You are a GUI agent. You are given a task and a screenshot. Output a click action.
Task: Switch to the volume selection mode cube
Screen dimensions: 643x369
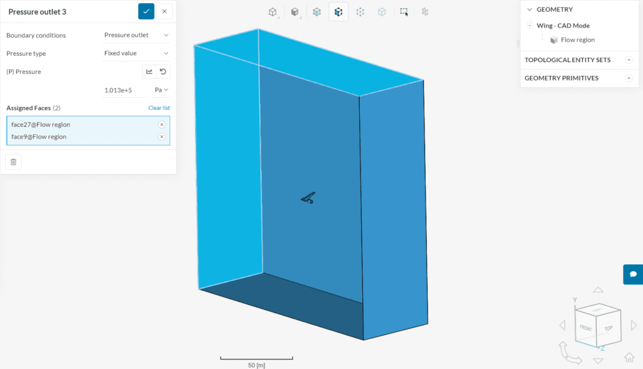pos(317,11)
